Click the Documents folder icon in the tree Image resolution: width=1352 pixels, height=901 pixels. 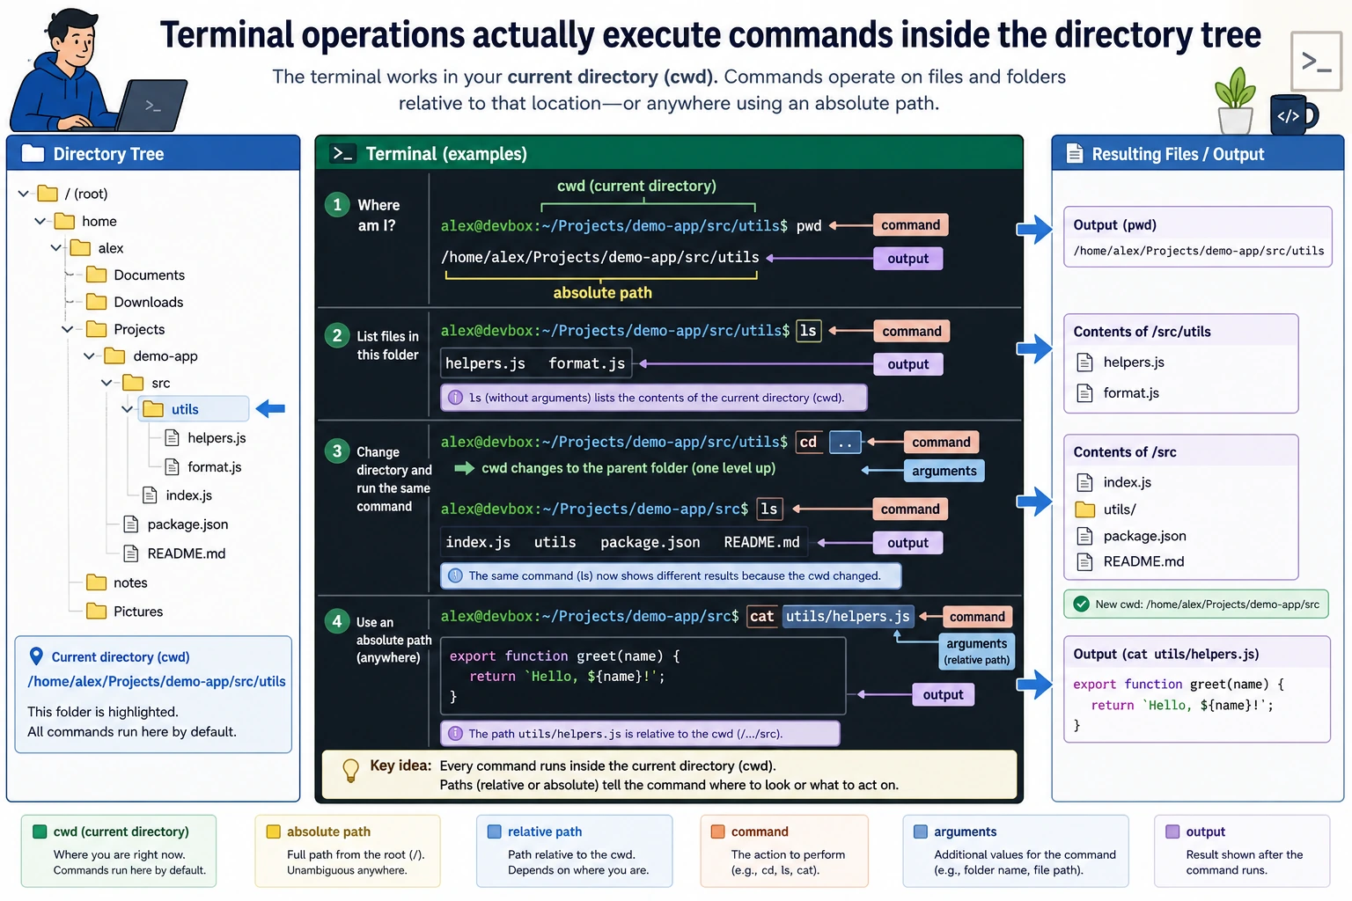click(x=97, y=275)
